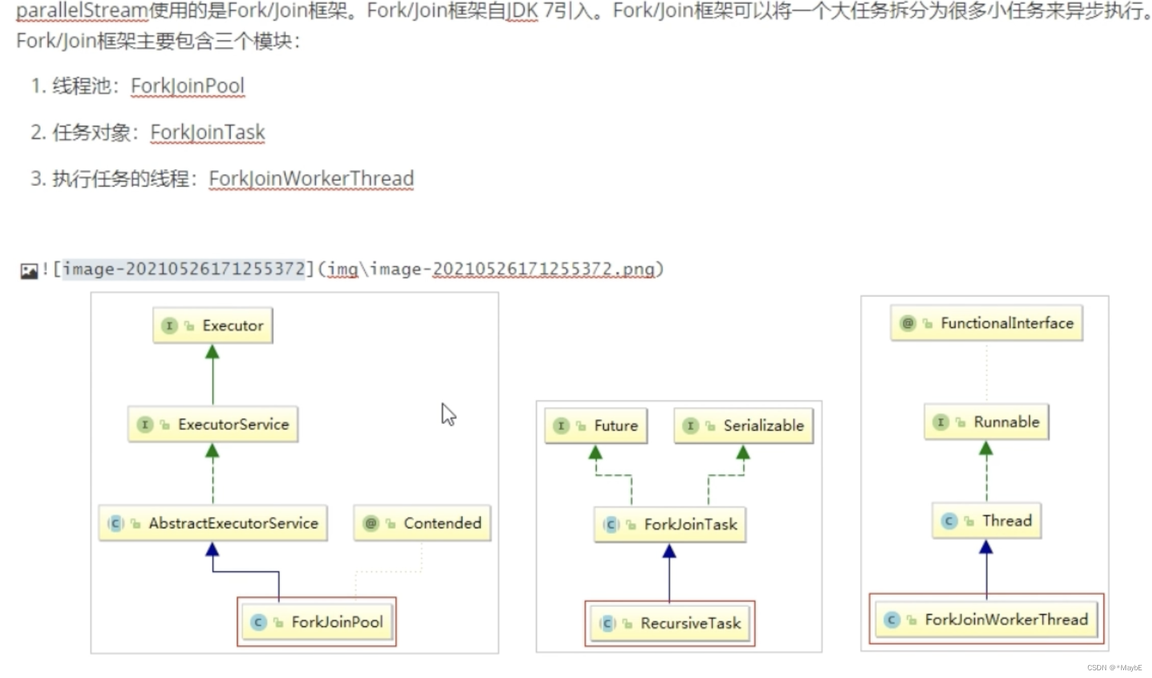Click the interface icon on Future node

click(x=561, y=426)
